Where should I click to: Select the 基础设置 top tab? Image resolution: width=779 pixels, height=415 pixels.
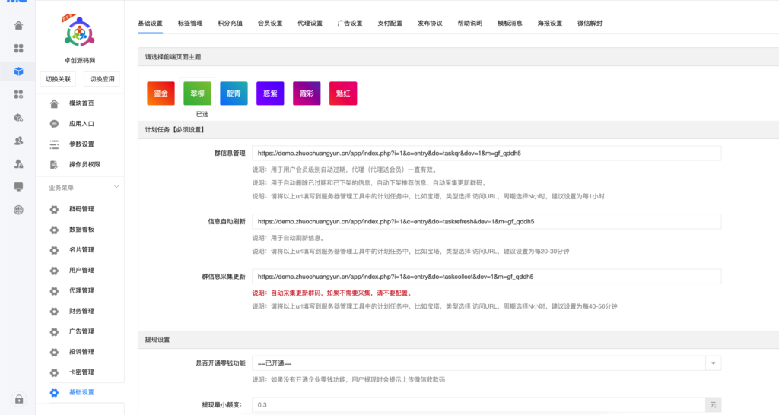click(x=150, y=24)
